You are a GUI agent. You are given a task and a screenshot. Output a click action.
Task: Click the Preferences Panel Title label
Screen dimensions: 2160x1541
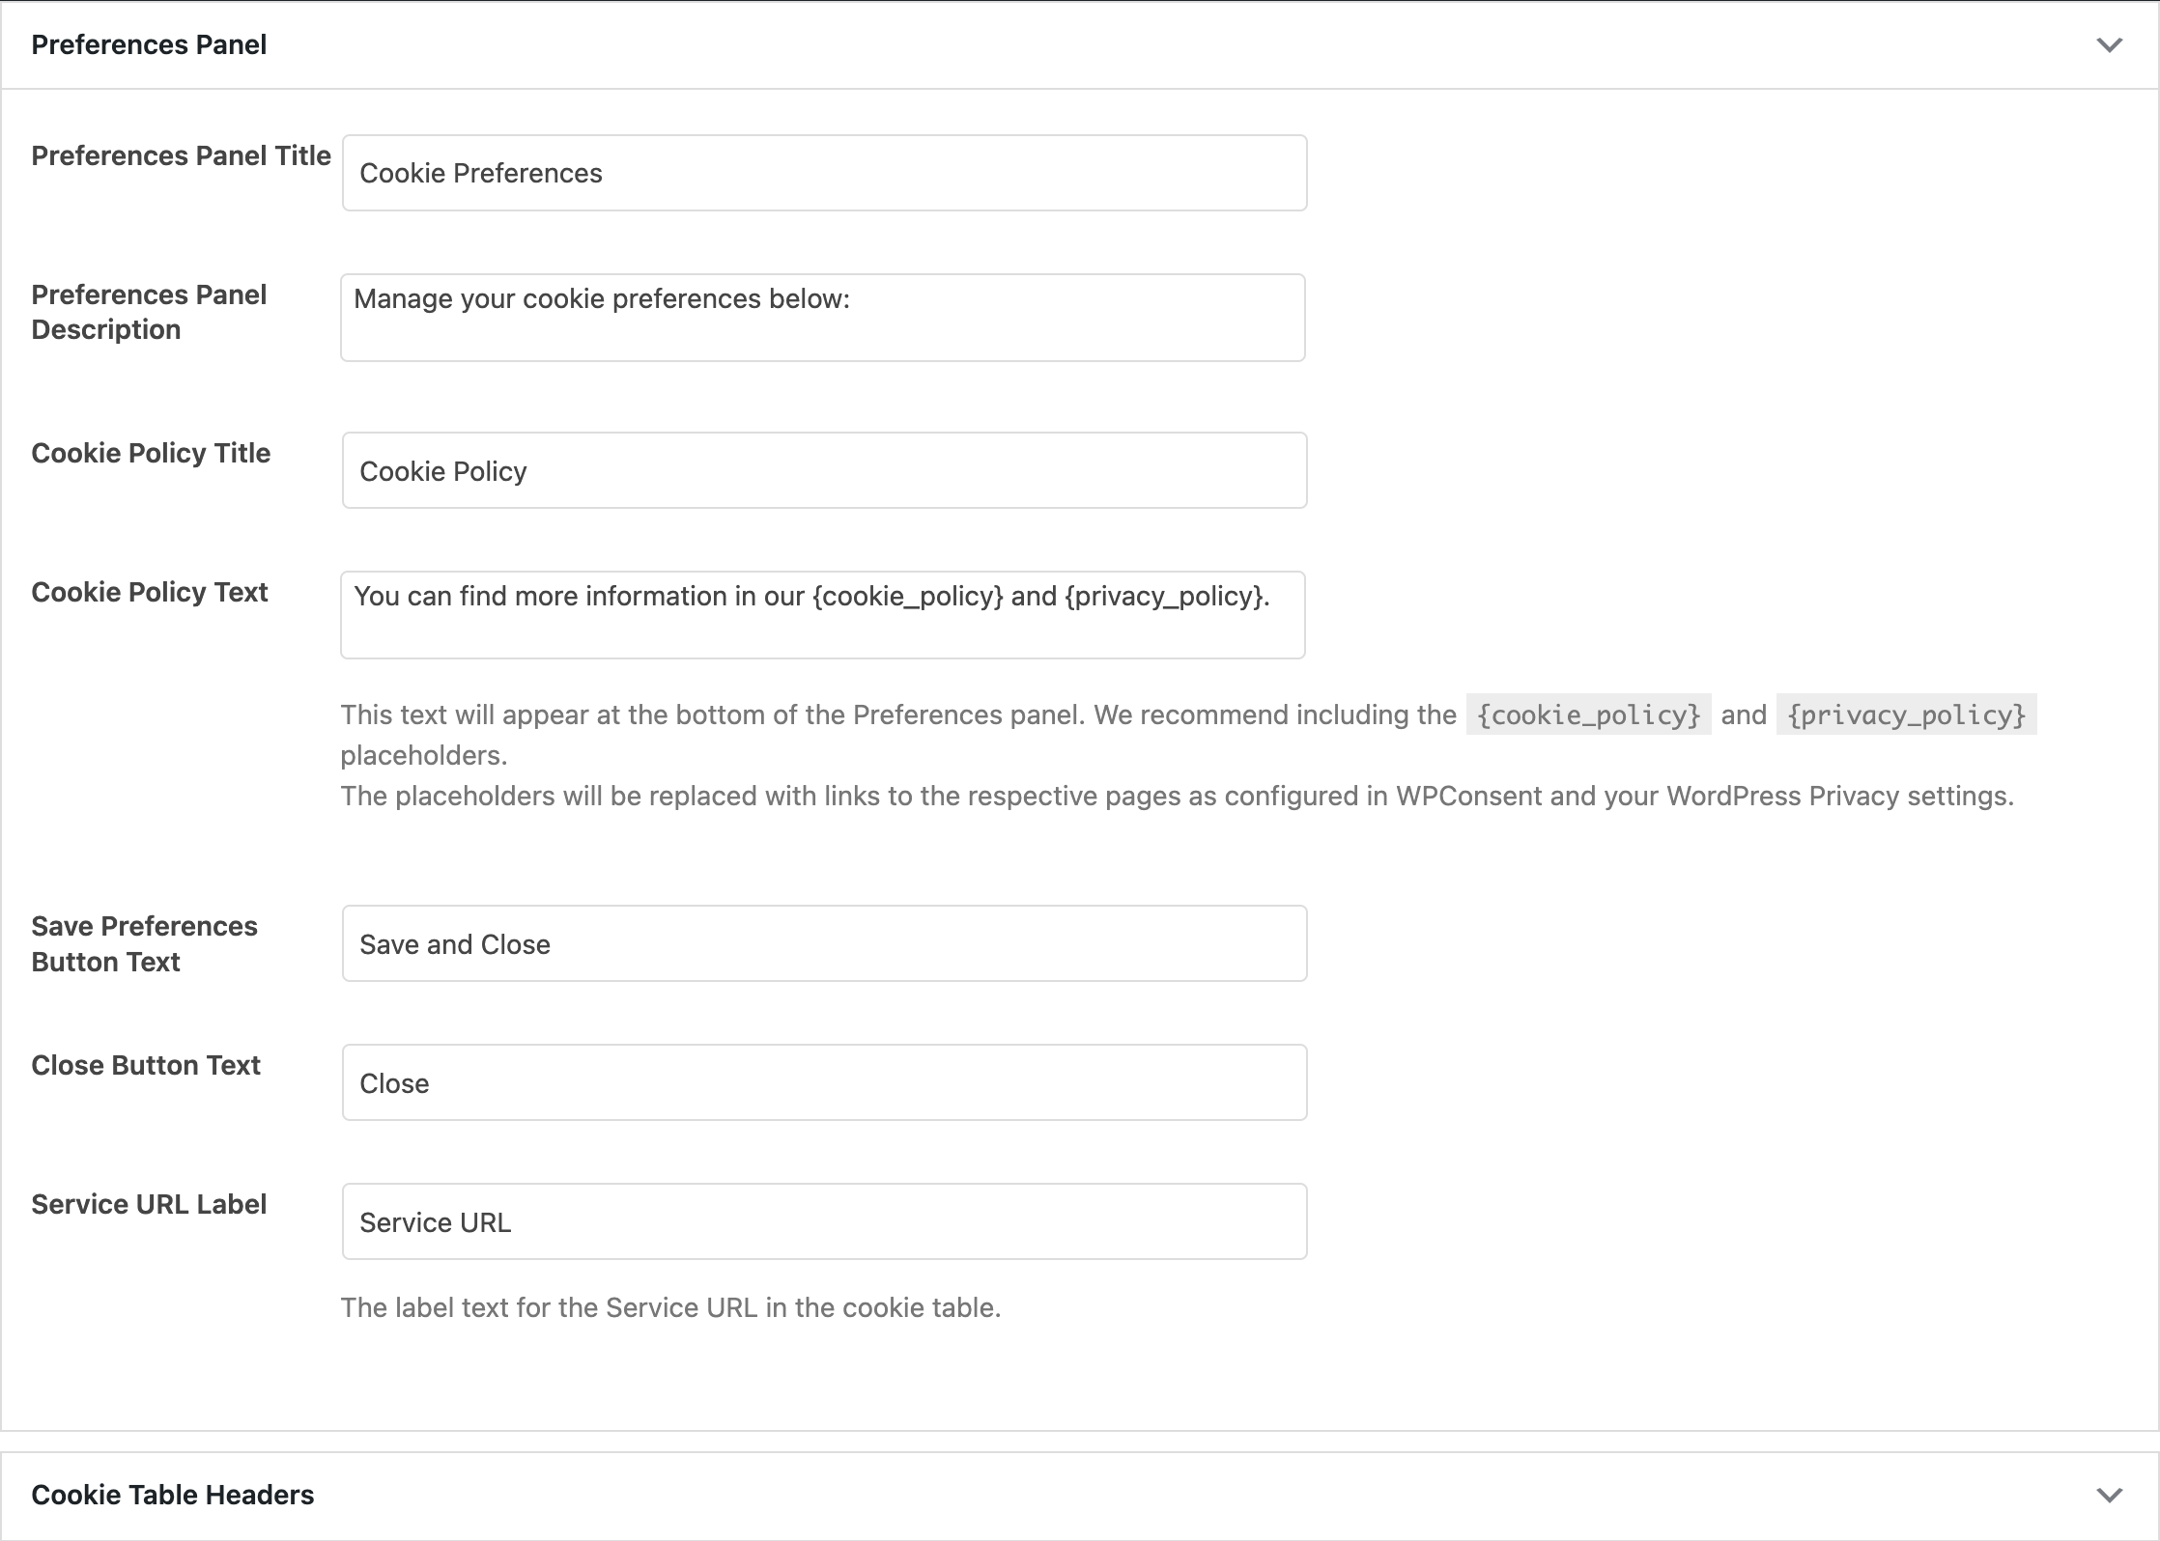tap(180, 155)
